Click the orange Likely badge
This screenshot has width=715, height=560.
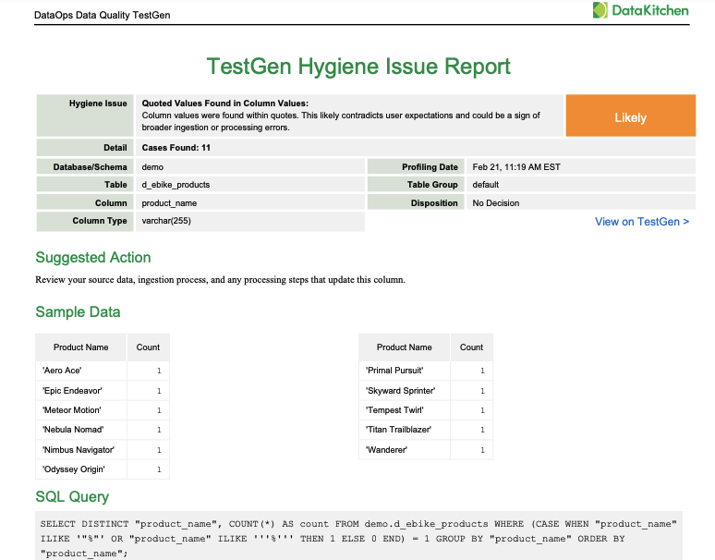(630, 117)
